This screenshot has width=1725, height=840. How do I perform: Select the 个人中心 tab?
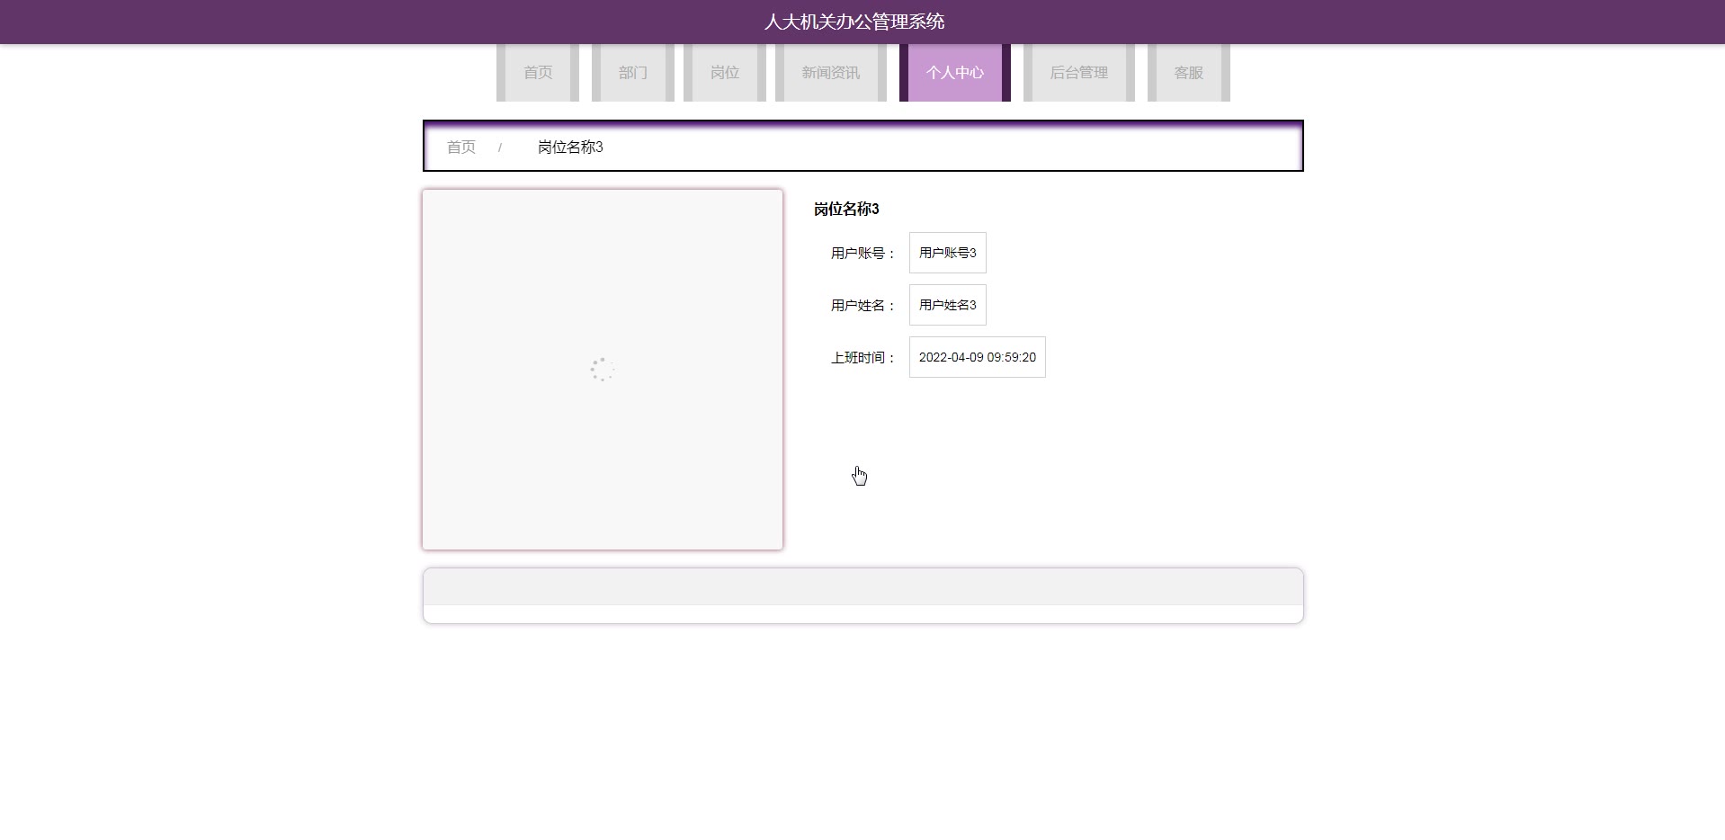point(955,73)
